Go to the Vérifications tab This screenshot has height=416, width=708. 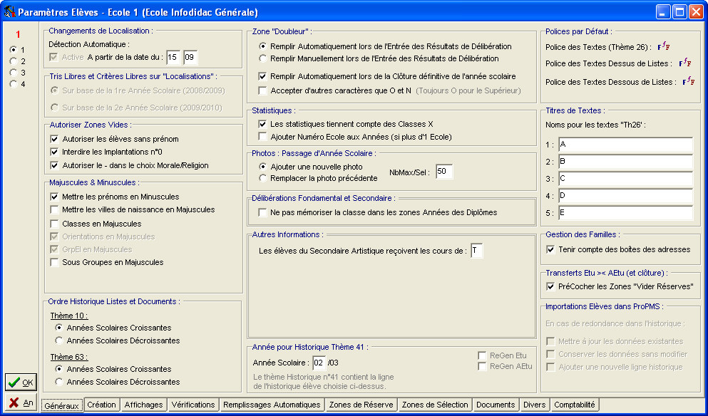193,405
